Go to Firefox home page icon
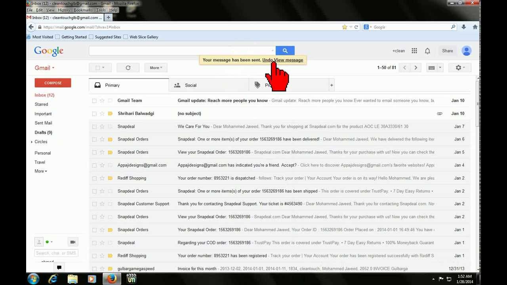This screenshot has width=507, height=285. click(x=475, y=27)
